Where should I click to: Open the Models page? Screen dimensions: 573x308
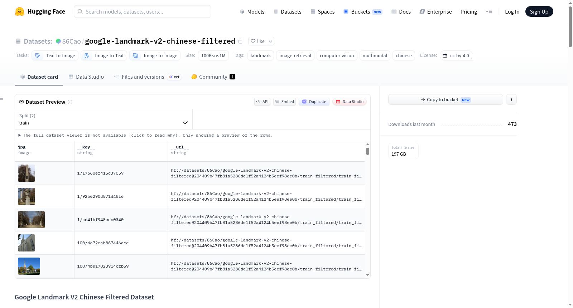[252, 11]
